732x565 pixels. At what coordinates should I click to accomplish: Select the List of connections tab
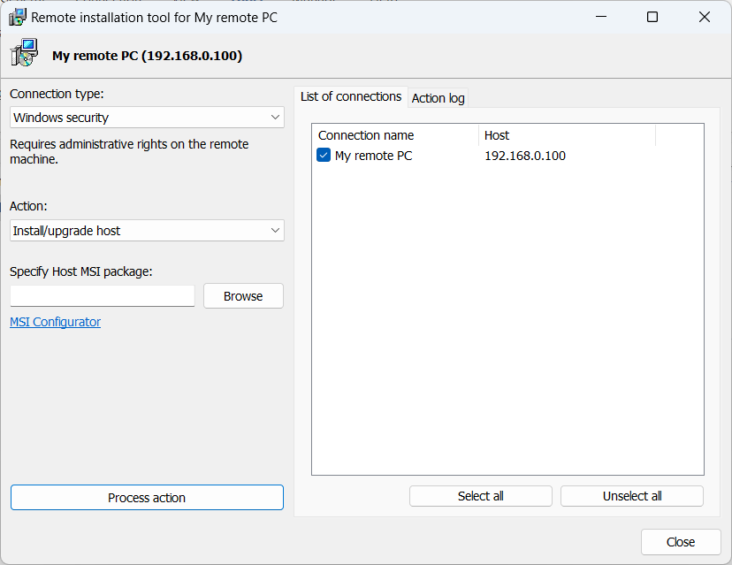(350, 96)
